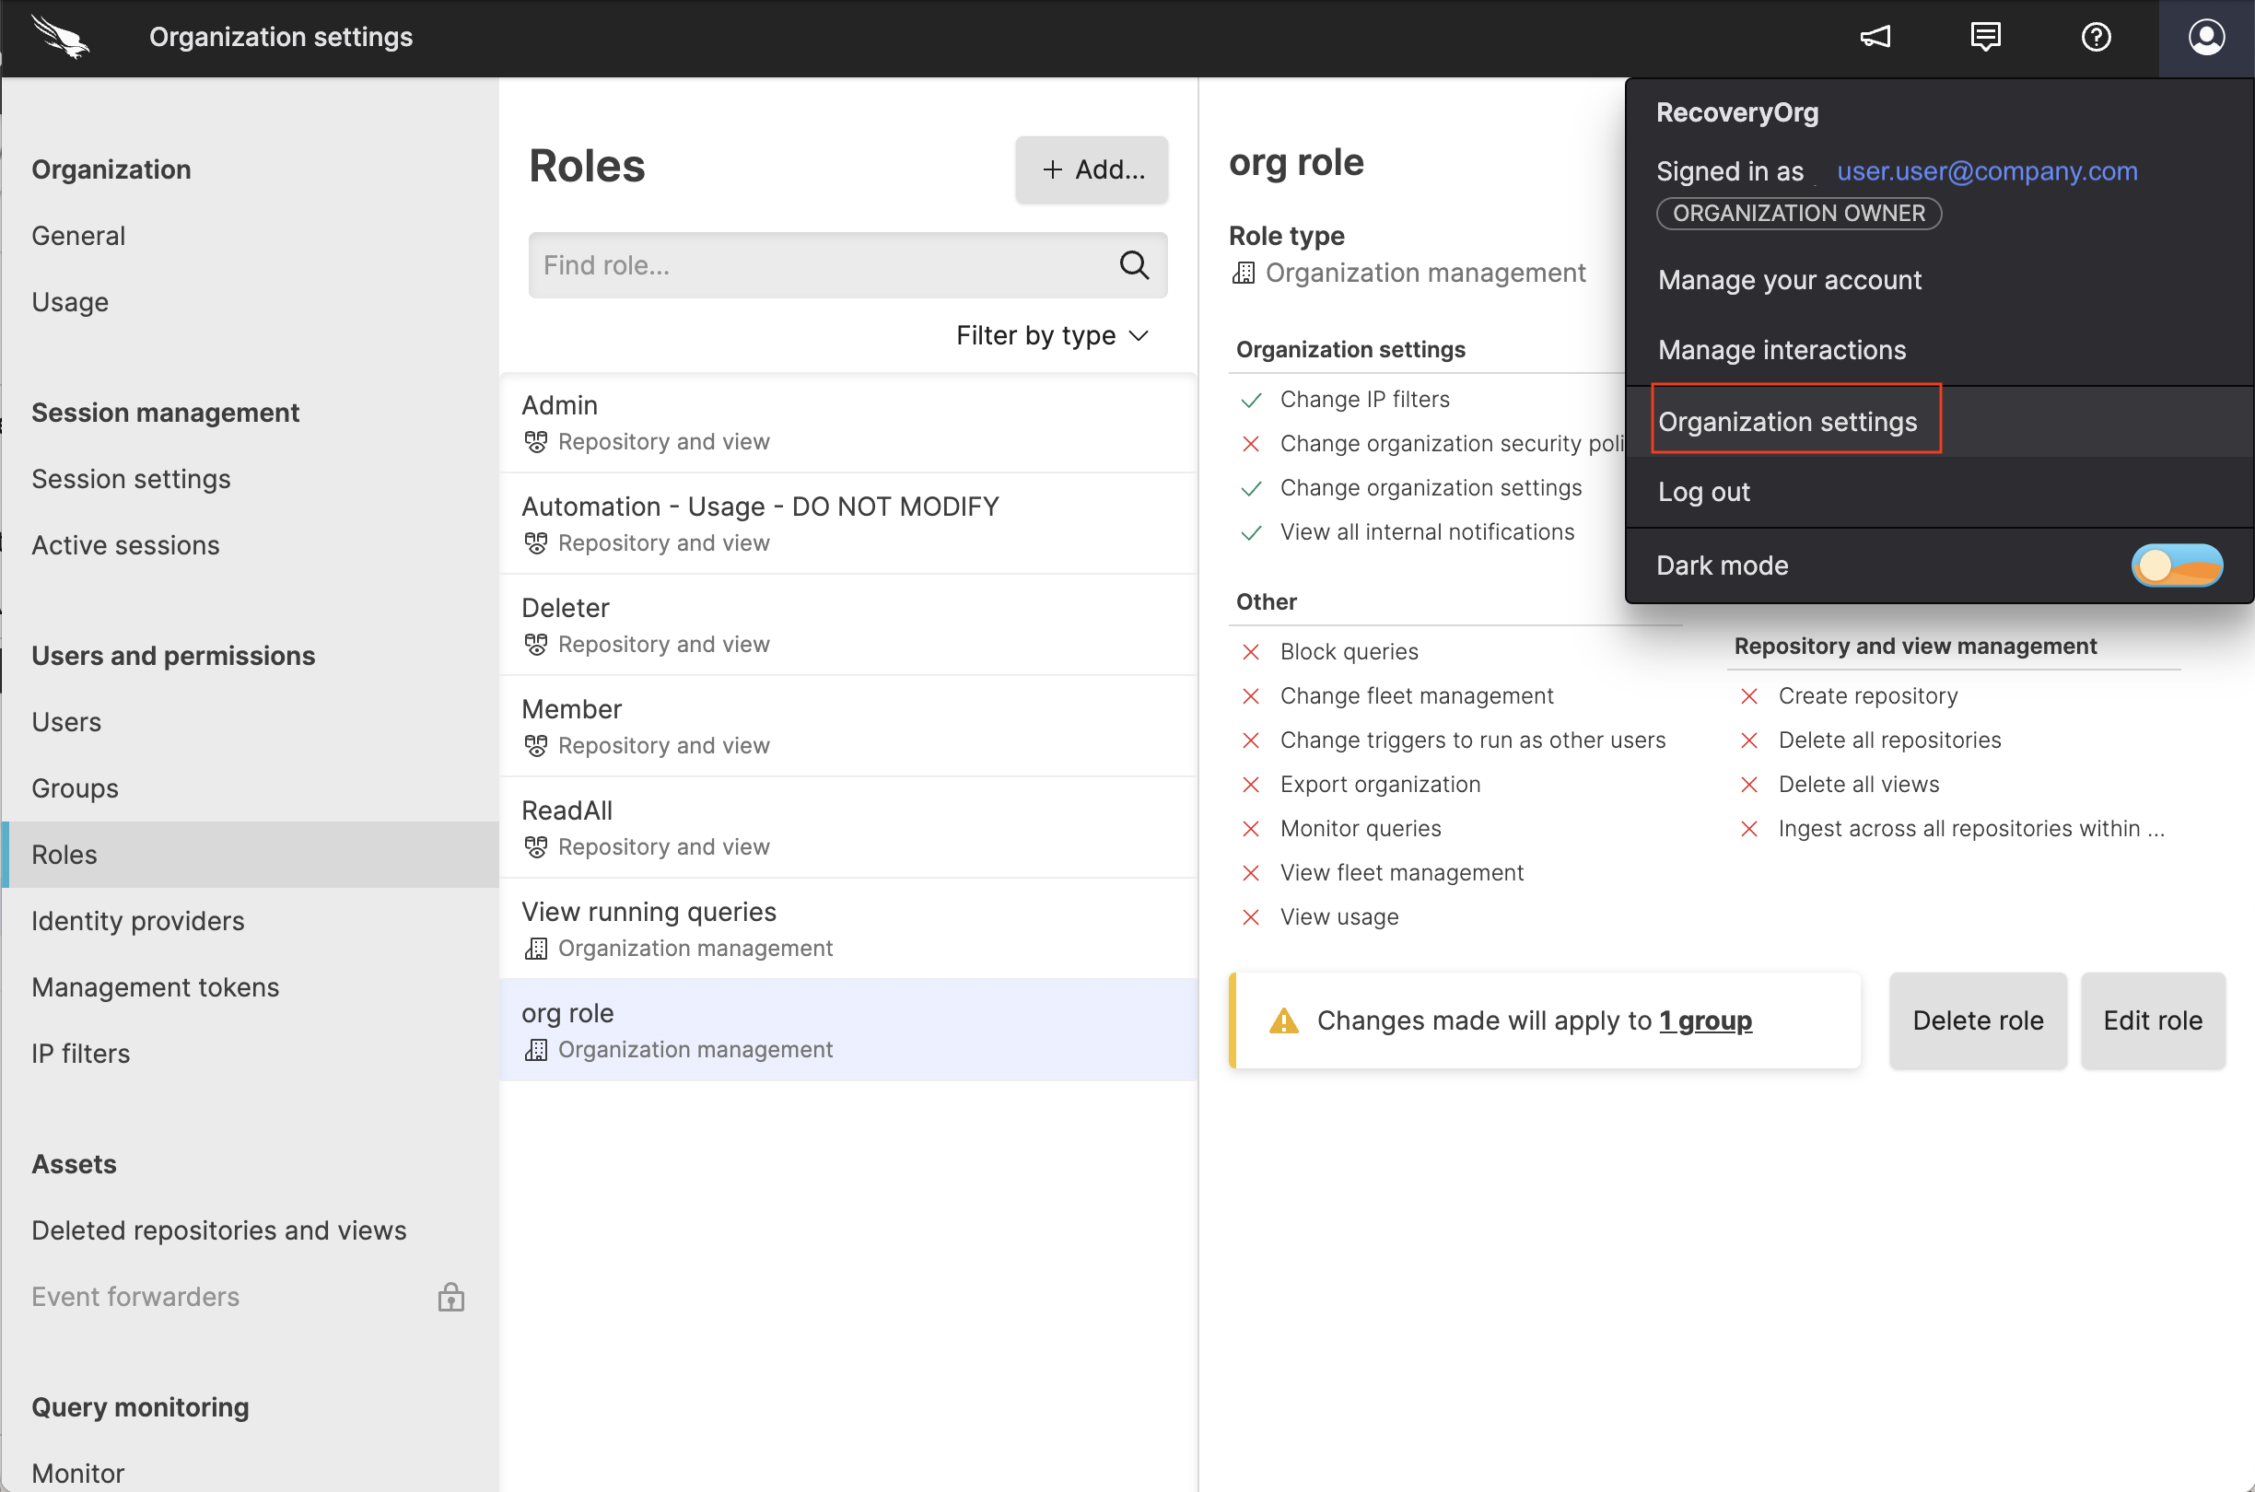This screenshot has height=1492, width=2255.
Task: Select the ReadAll role name
Action: click(567, 810)
